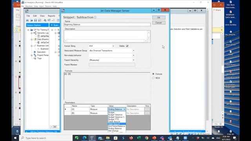Open PowerPoint from taskbar
251x141 pixels.
[154, 138]
